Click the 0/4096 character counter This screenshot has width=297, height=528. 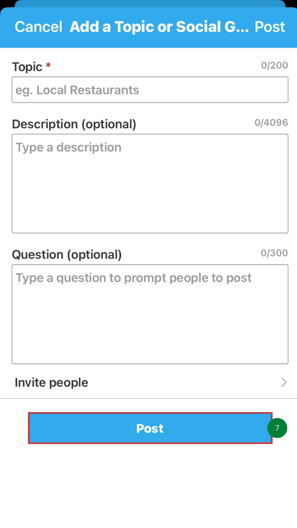pos(271,123)
